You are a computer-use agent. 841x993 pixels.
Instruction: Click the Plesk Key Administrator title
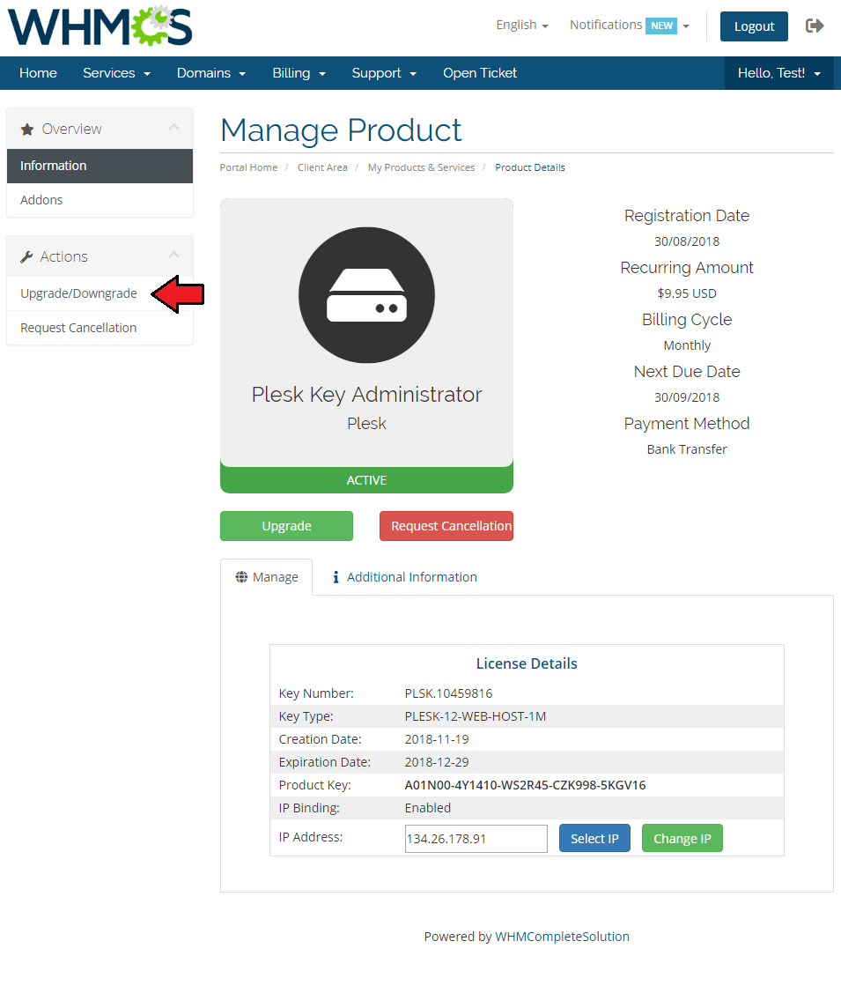366,395
